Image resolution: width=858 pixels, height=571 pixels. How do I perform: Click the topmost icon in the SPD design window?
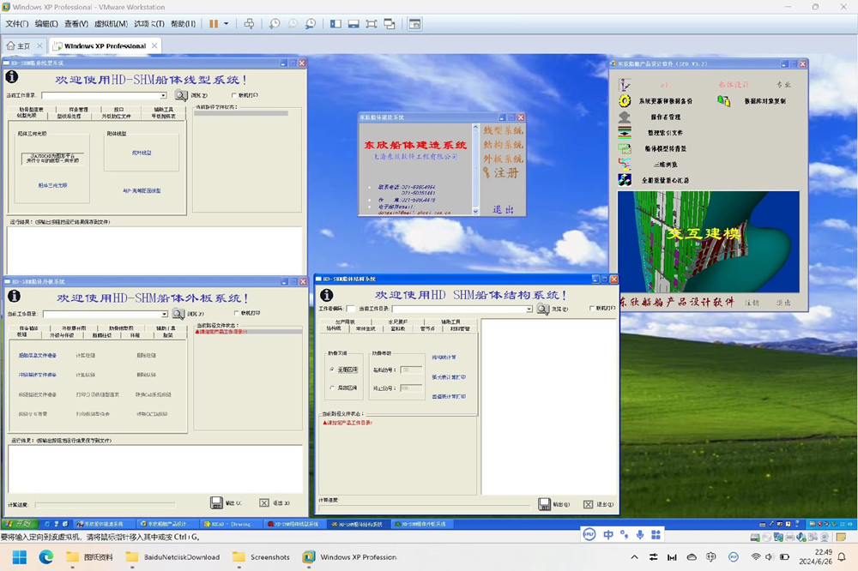pyautogui.click(x=625, y=85)
